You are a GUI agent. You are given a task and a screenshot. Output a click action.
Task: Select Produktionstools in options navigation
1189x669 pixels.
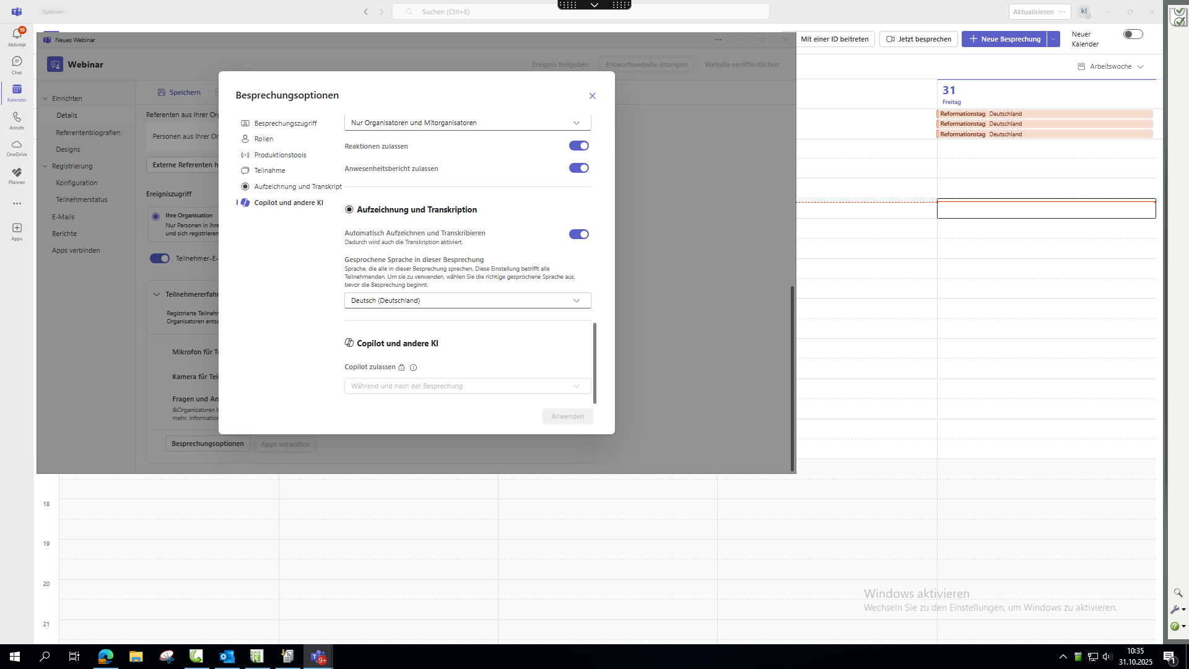coord(280,155)
